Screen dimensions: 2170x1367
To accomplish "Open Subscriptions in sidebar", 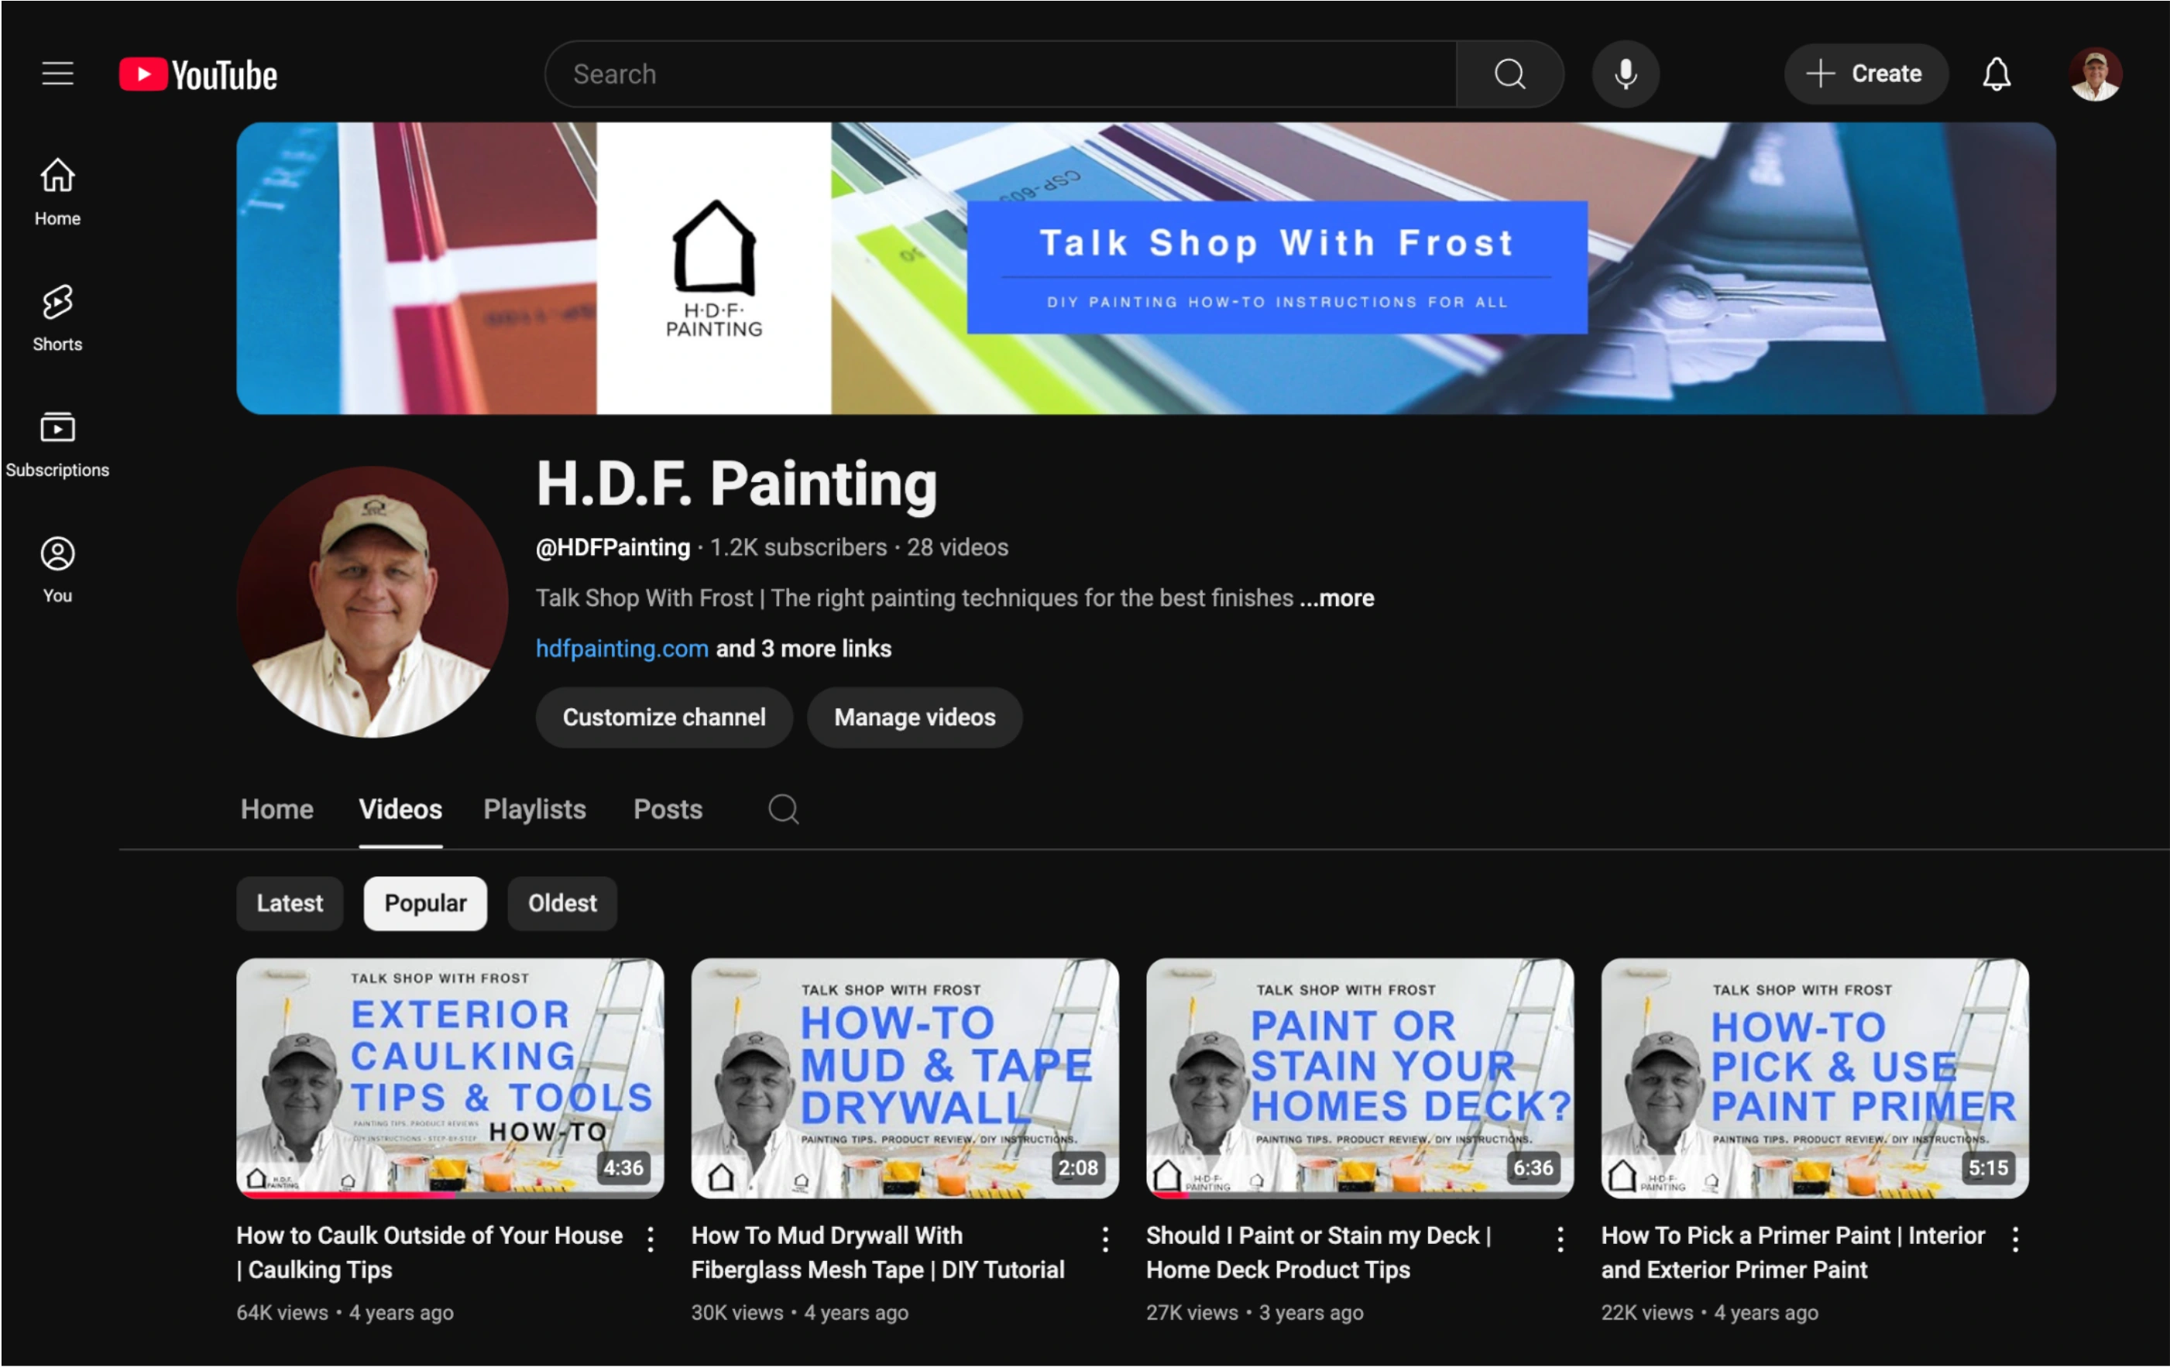I will (57, 443).
